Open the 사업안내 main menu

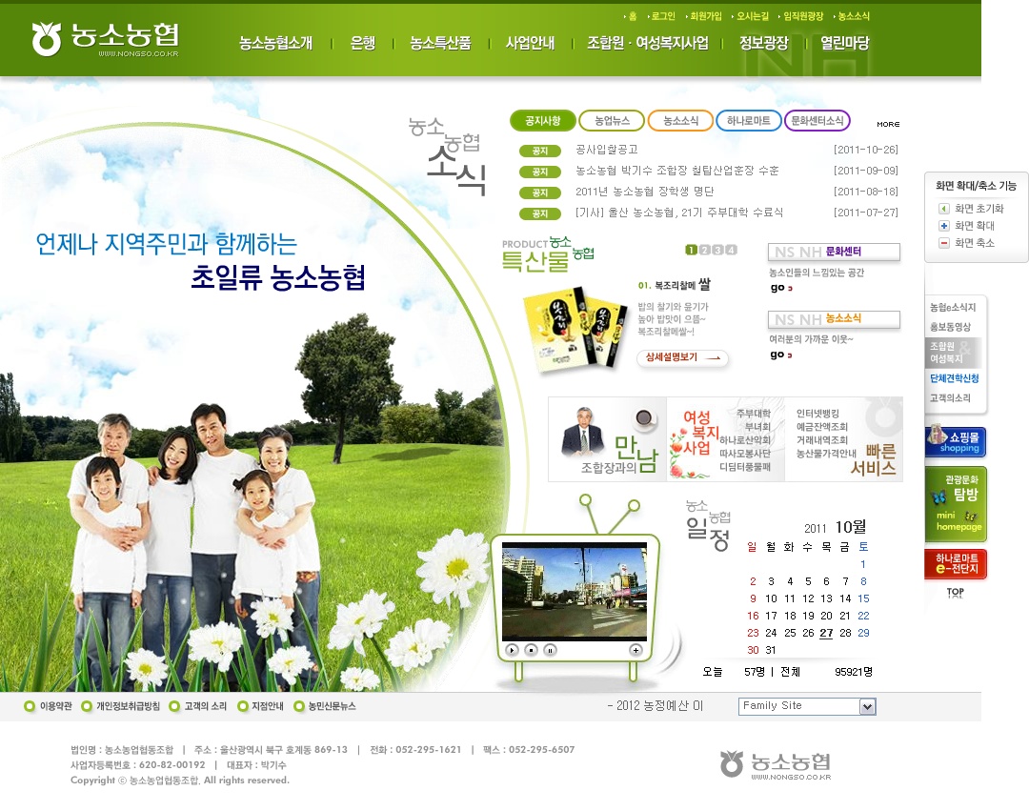tap(530, 43)
